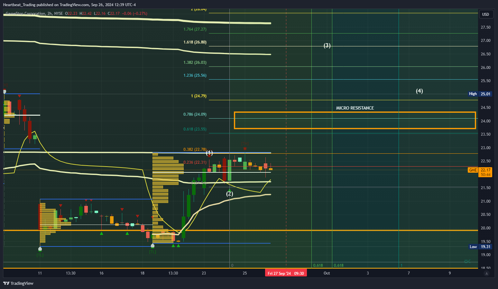This screenshot has width=498, height=289.
Task: Select the wave (3) label
Action: click(x=327, y=45)
